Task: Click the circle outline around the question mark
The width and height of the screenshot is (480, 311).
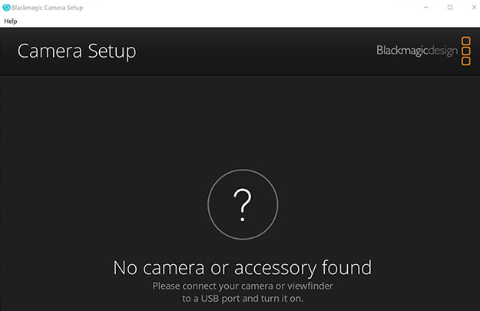Action: pos(209,203)
